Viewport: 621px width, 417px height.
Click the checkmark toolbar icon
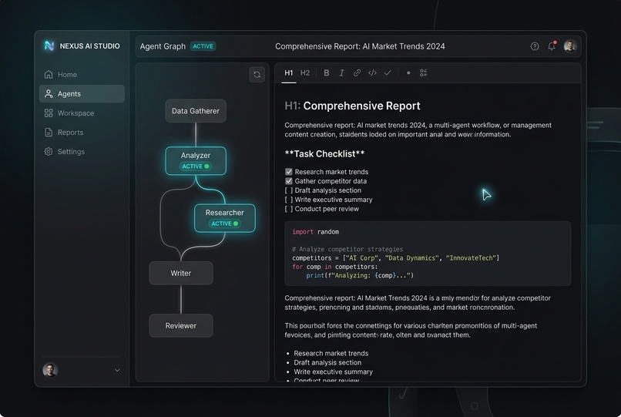point(388,73)
